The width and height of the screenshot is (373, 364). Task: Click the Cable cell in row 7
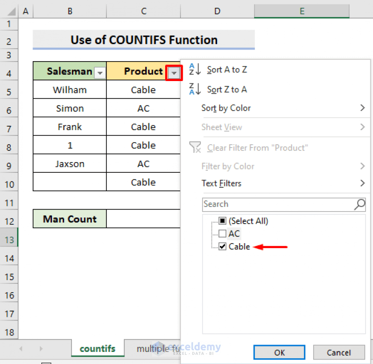point(143,127)
